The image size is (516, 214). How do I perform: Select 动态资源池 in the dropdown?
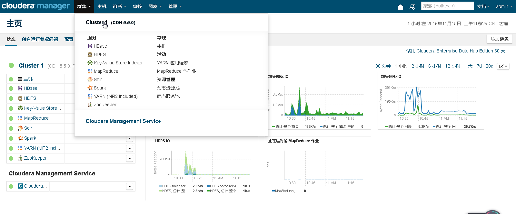(x=168, y=88)
